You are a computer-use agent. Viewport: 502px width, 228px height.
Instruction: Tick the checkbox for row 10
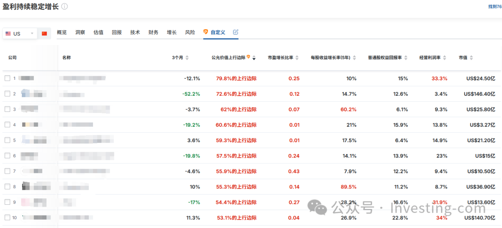7,217
